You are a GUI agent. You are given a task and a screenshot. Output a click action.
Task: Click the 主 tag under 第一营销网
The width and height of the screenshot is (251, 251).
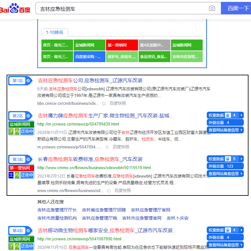coord(11,175)
